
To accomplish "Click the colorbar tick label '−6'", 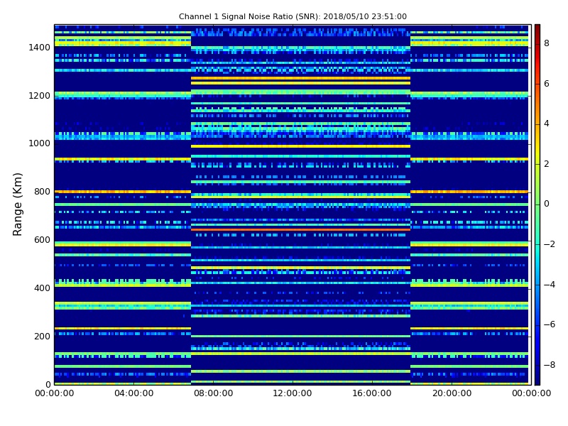I will (x=550, y=324).
